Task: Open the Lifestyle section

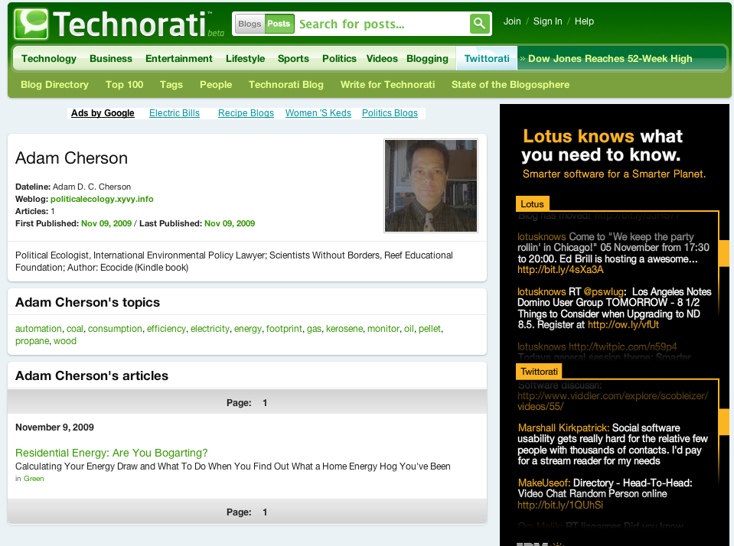Action: pos(245,58)
